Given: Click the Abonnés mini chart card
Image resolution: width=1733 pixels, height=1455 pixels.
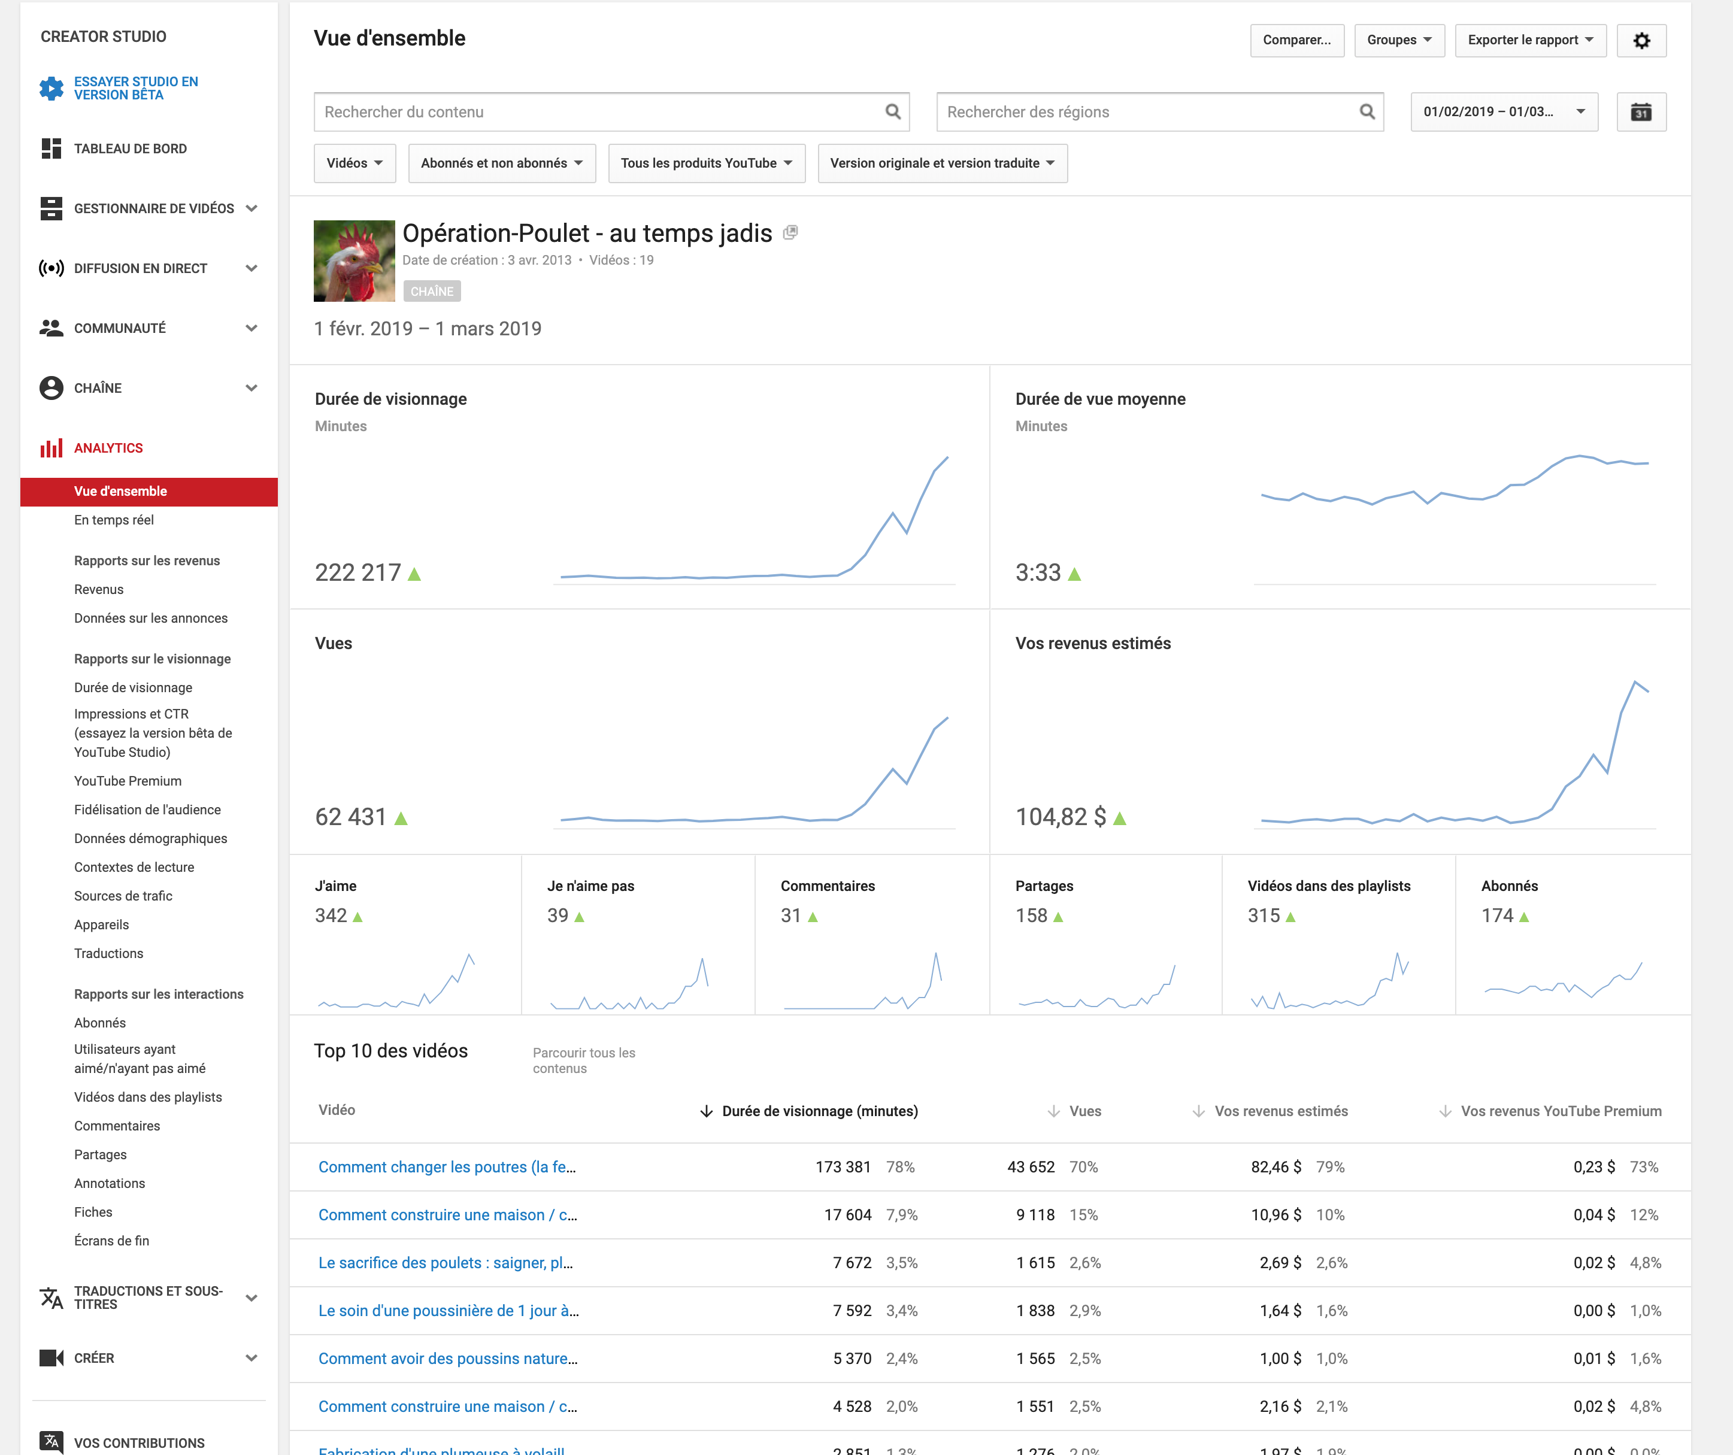Looking at the screenshot, I should (x=1573, y=934).
